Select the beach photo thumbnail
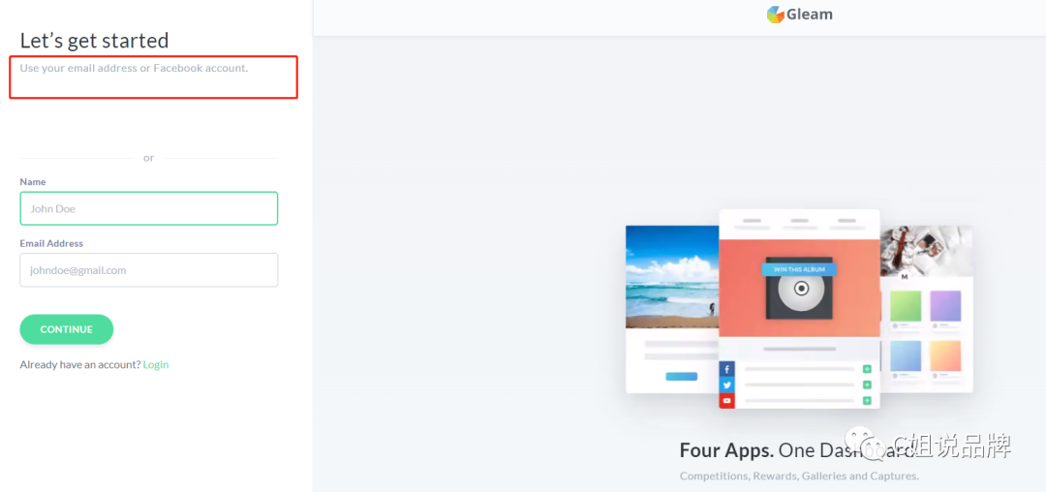 (x=672, y=277)
